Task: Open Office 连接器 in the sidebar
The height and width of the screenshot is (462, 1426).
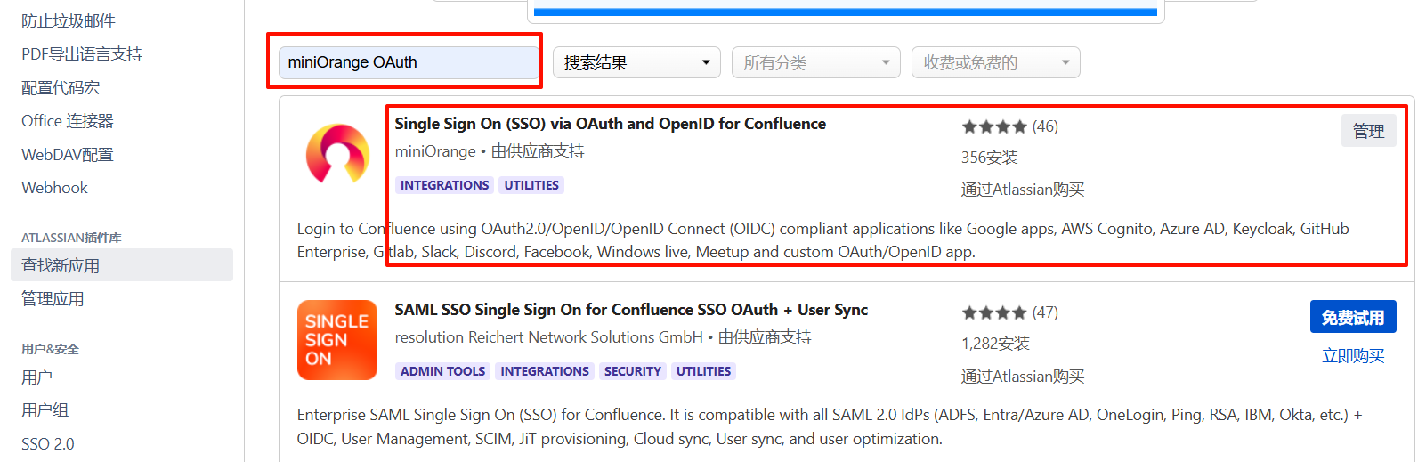Action: click(x=68, y=121)
